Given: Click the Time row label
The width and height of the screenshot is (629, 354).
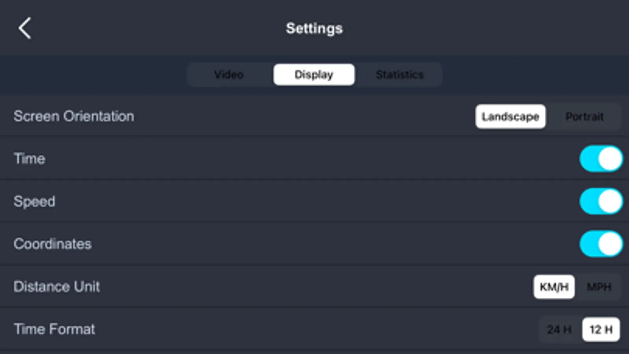Looking at the screenshot, I should click(30, 159).
